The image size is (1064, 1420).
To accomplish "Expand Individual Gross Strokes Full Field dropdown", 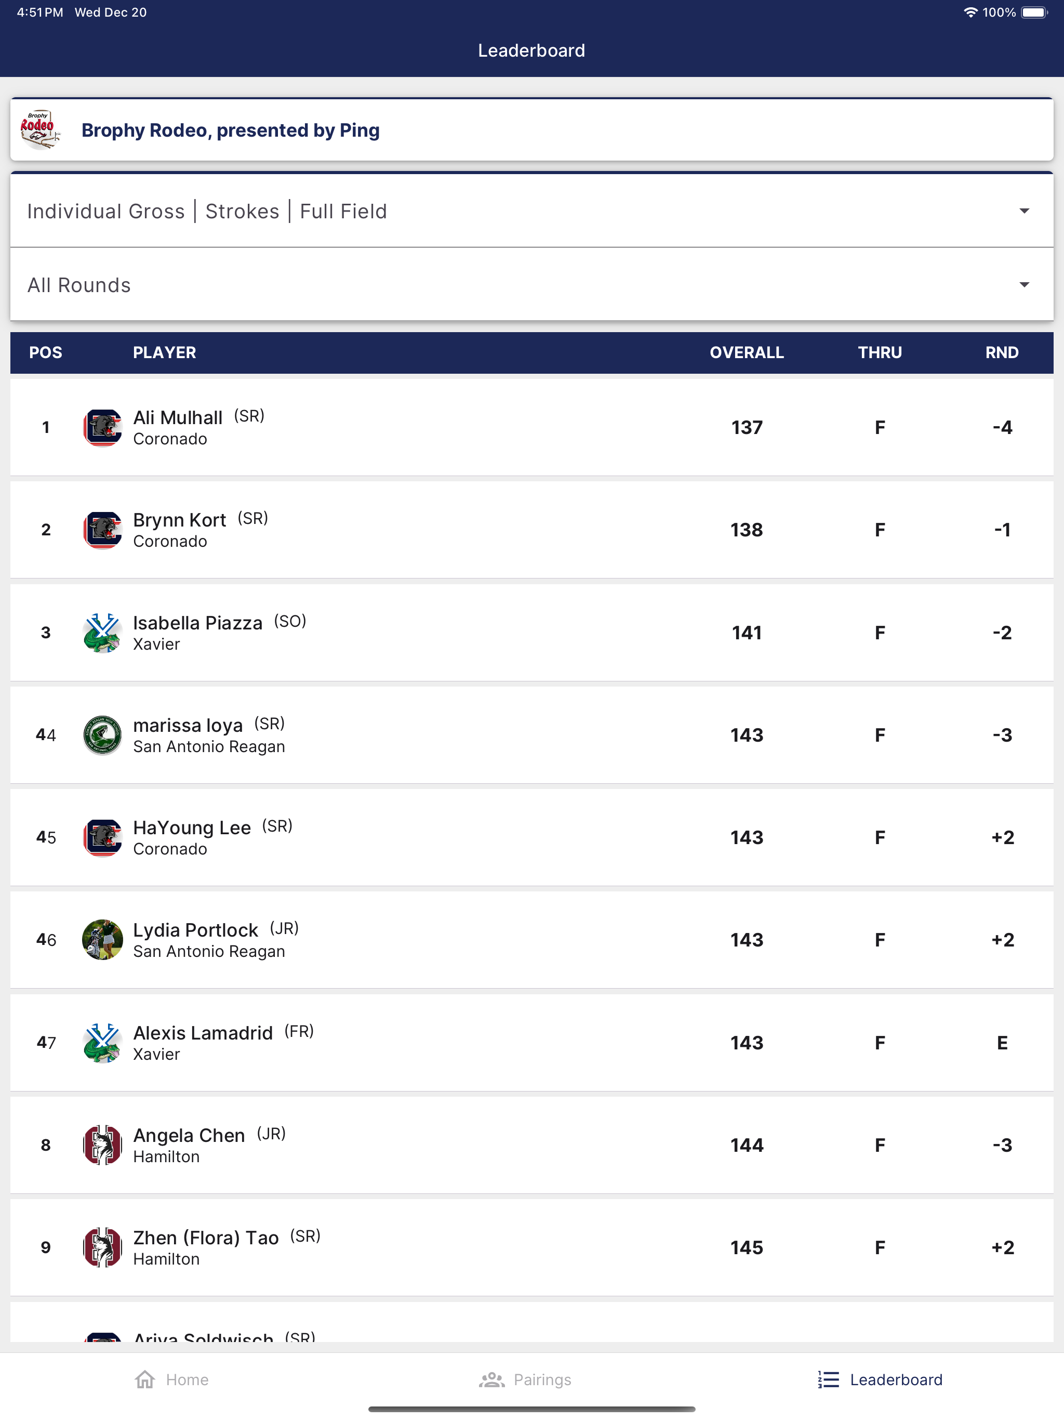I will [532, 211].
